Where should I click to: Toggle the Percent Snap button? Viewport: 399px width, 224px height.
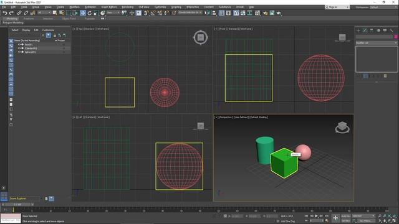[x=160, y=13]
